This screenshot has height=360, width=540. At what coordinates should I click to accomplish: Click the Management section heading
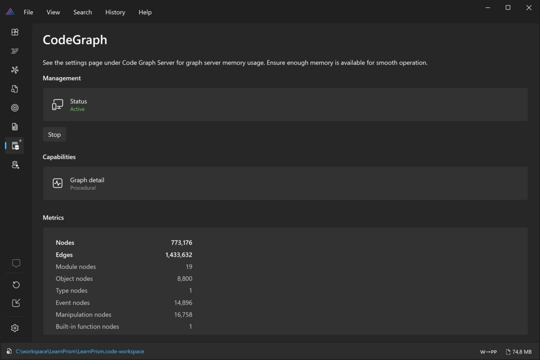[62, 78]
